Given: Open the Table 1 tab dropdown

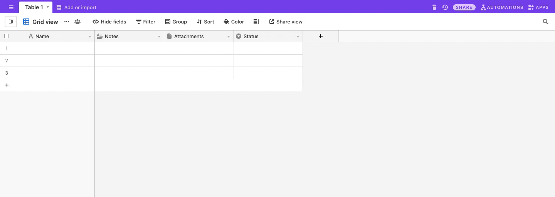Looking at the screenshot, I should (x=48, y=7).
